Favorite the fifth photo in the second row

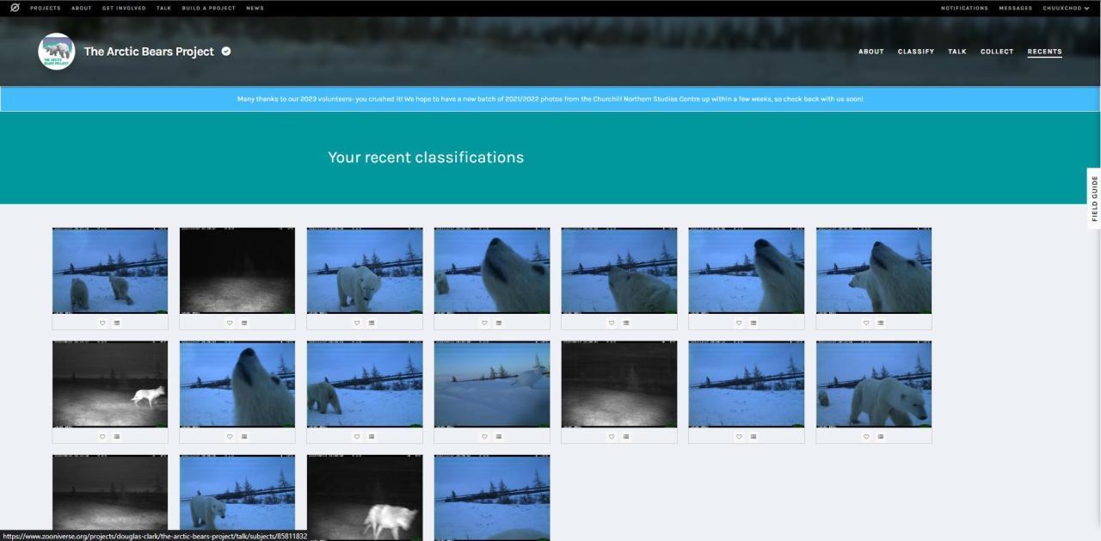point(612,437)
